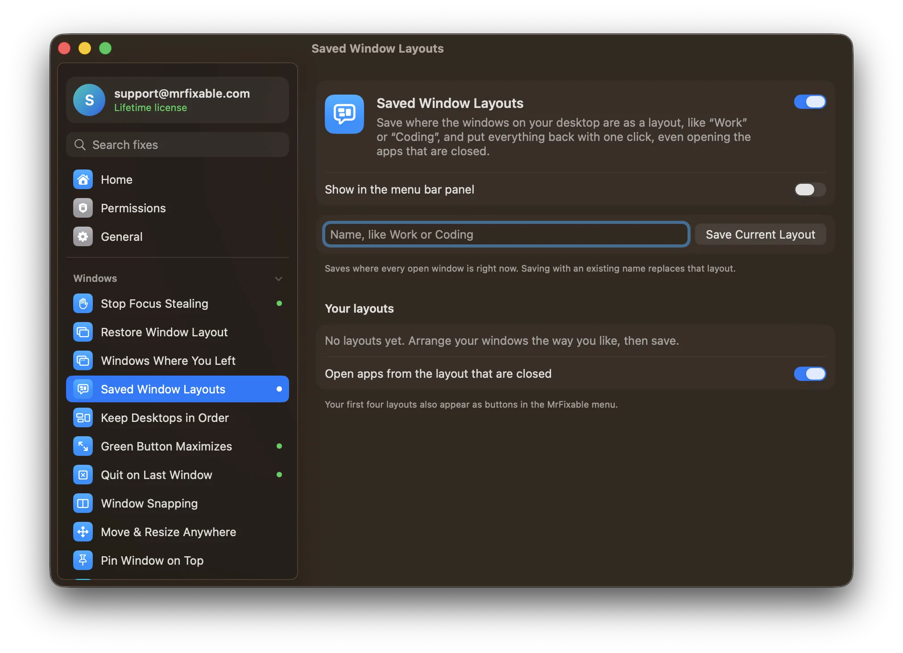Click the magnifier icon in Search fixes
The height and width of the screenshot is (653, 903).
(80, 145)
